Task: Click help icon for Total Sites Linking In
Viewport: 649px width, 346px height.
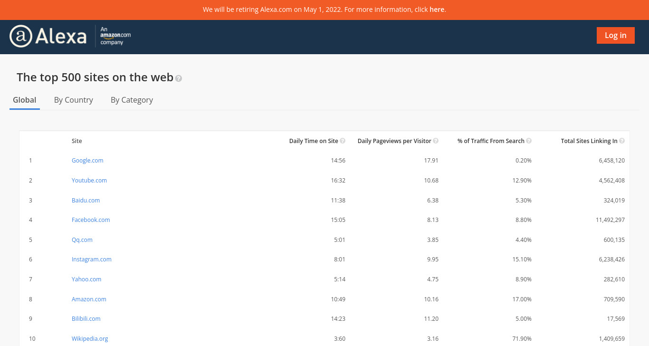Action: coord(622,141)
